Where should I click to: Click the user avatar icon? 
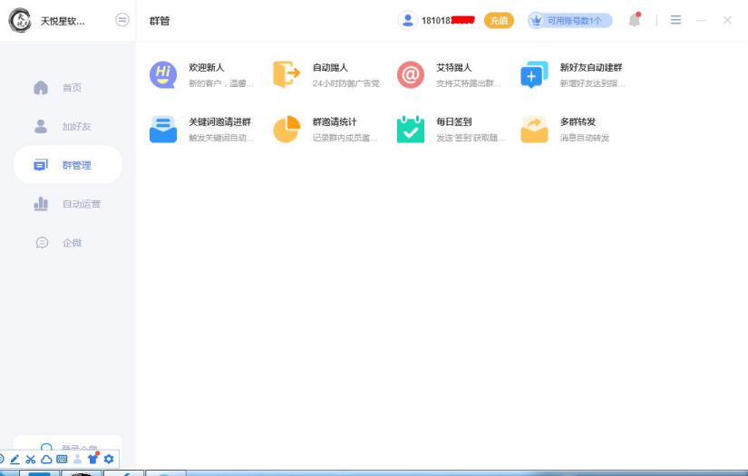pyautogui.click(x=407, y=20)
